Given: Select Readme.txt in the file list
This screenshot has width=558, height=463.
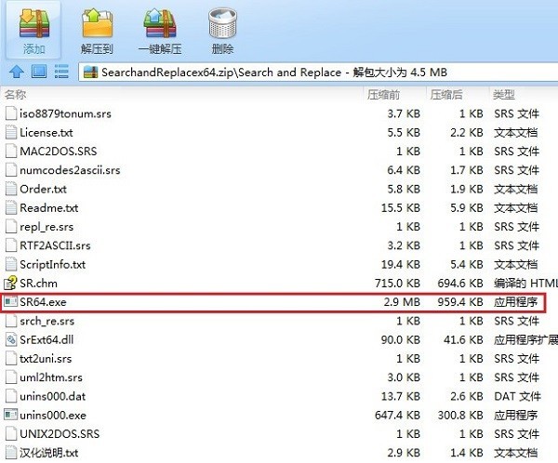Looking at the screenshot, I should tap(48, 208).
